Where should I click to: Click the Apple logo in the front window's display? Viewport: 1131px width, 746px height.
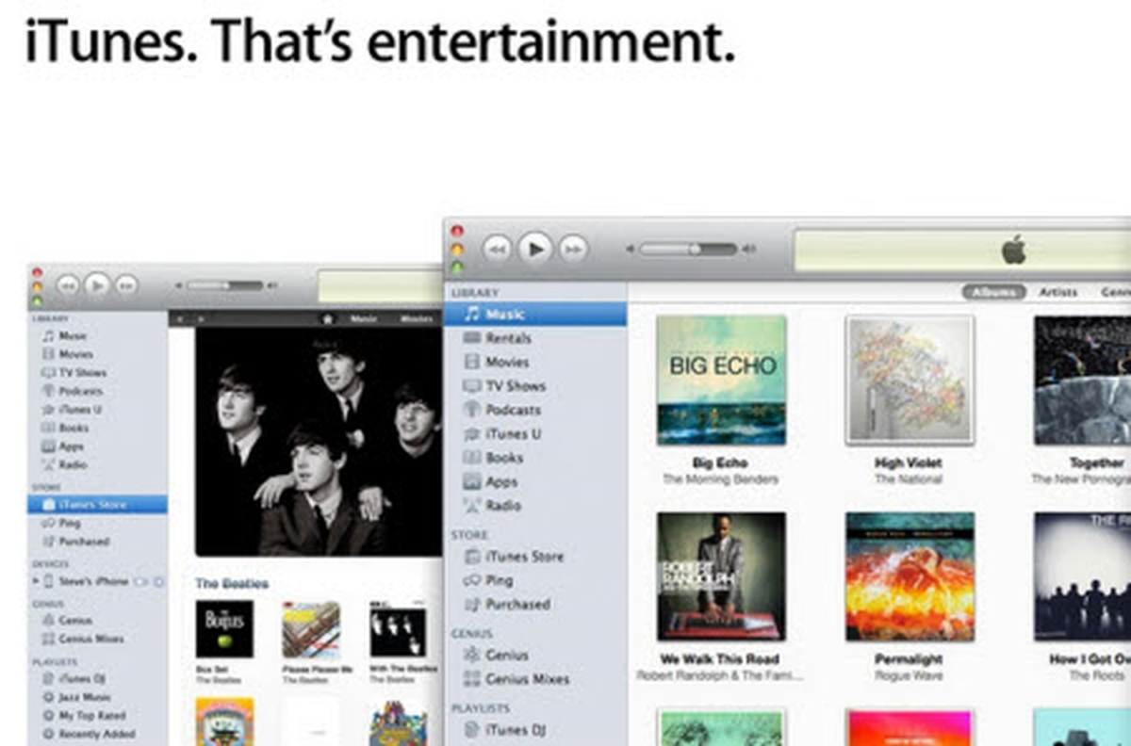(1013, 251)
